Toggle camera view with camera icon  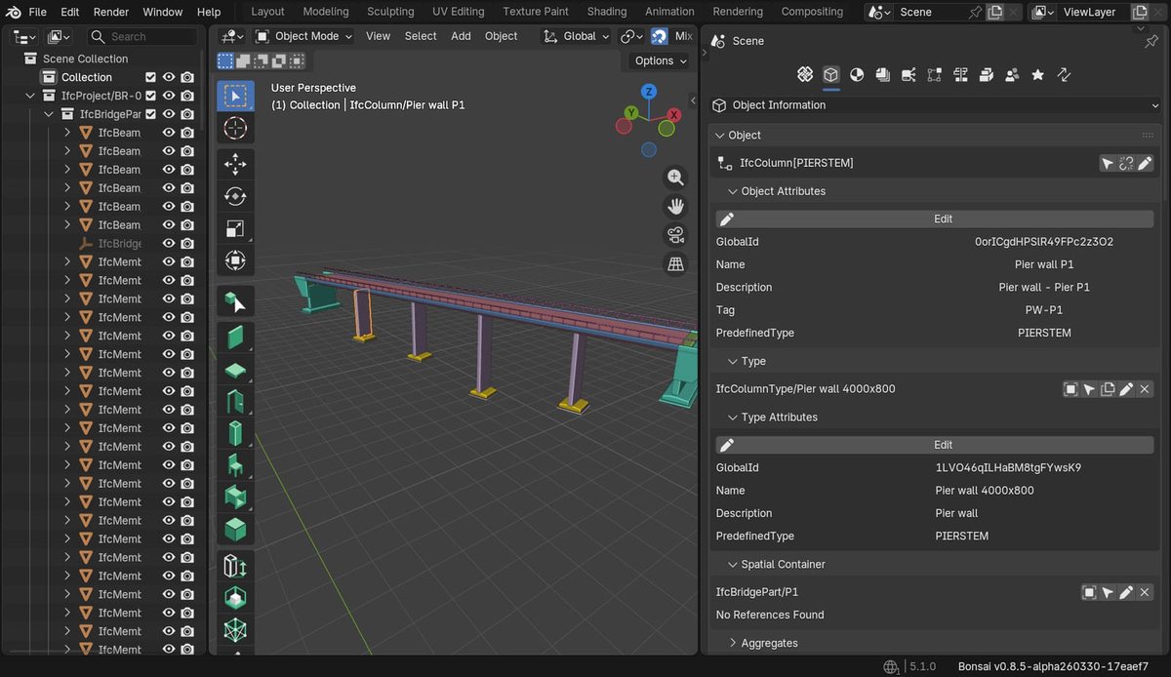(675, 235)
